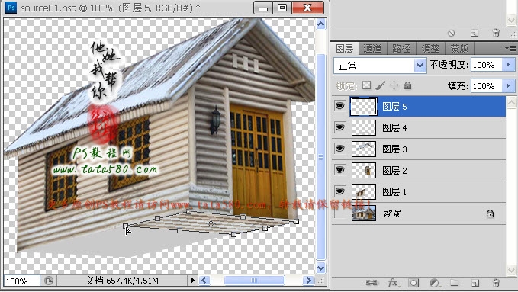
Task: Toggle 图层 3 eye icon
Action: click(x=340, y=149)
